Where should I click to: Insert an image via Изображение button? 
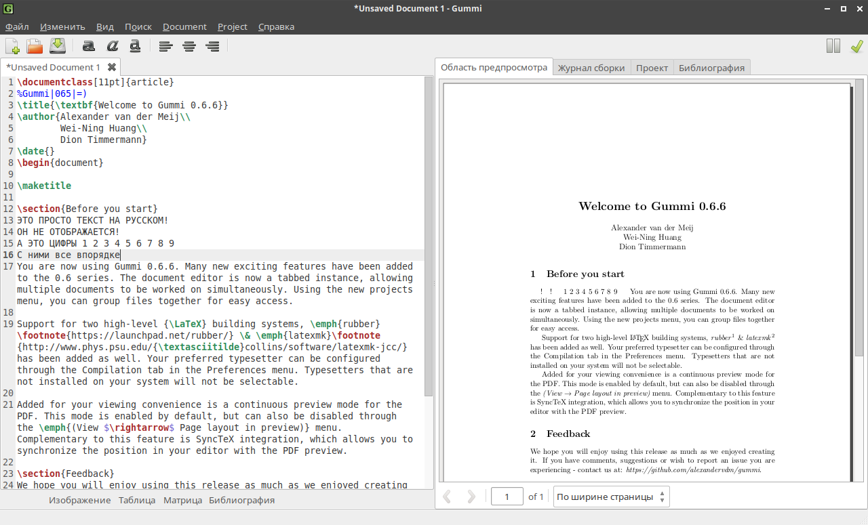pyautogui.click(x=79, y=500)
